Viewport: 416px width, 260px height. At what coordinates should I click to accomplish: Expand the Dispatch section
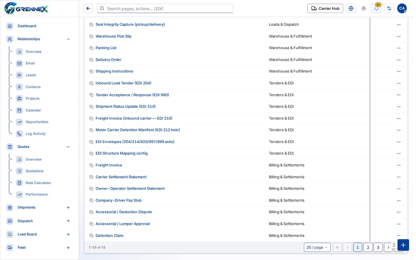[x=68, y=221]
